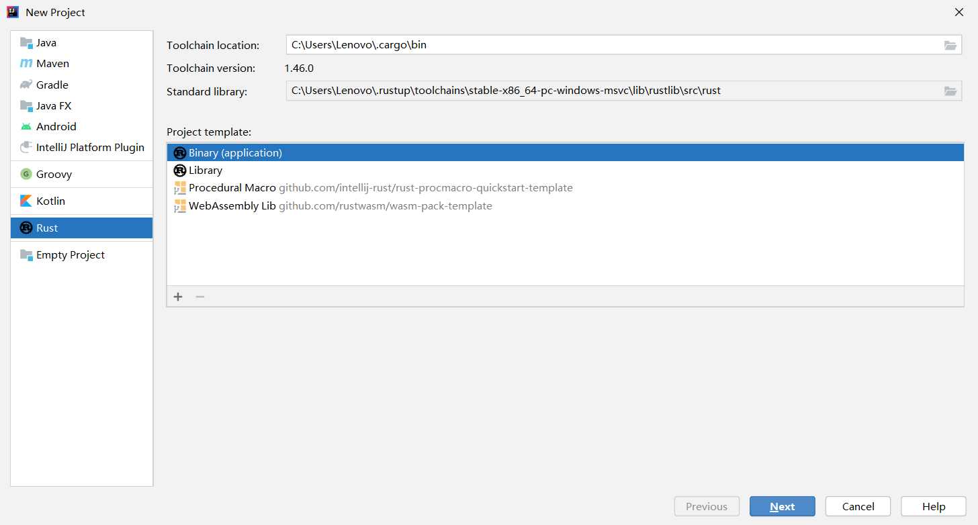Browse for Toolchain location folder

[950, 45]
